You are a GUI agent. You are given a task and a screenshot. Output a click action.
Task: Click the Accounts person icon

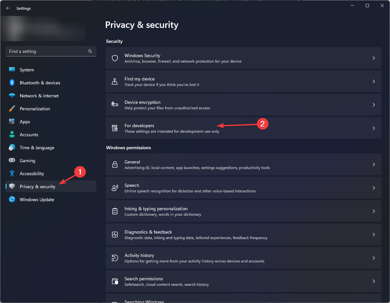point(12,135)
